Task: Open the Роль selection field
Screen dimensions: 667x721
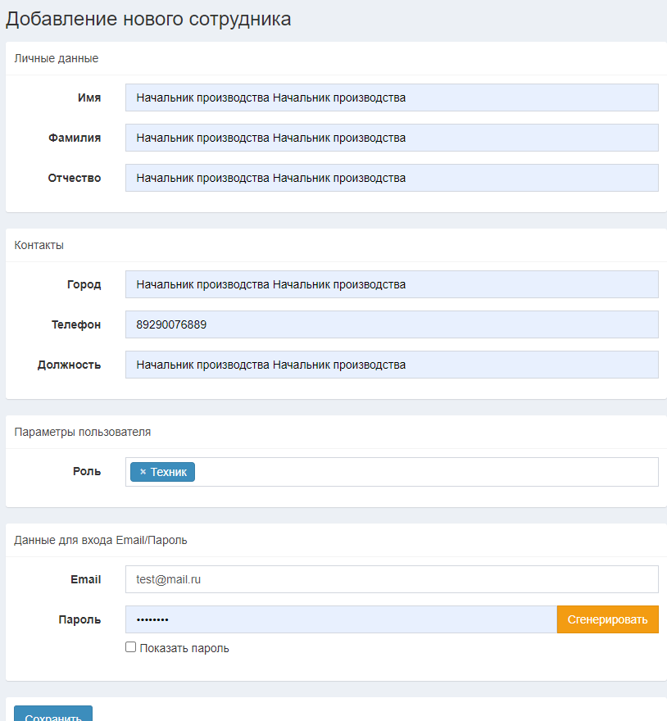Action: [392, 472]
